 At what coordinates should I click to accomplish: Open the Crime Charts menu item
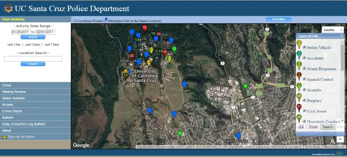(35, 111)
